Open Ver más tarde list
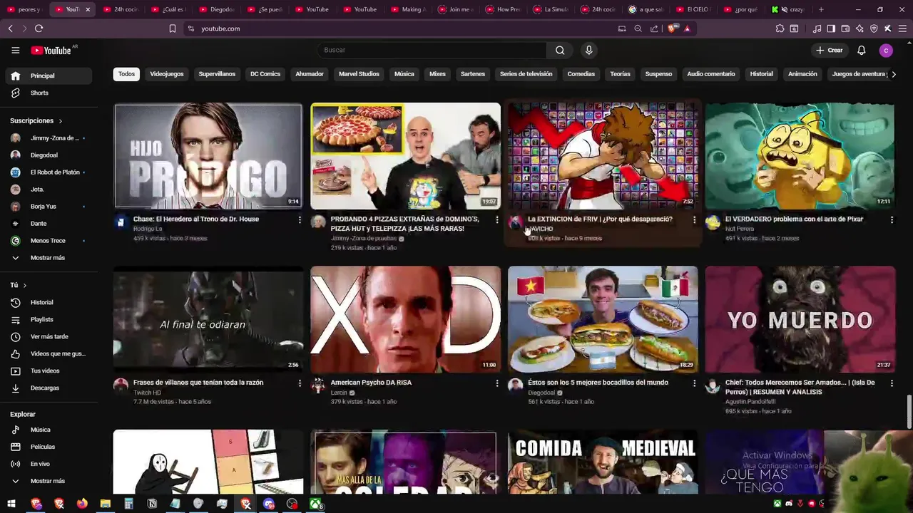 click(x=49, y=336)
